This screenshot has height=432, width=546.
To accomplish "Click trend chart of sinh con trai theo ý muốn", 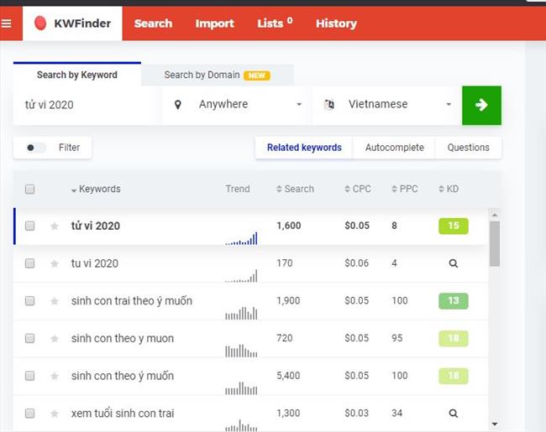I will click(241, 313).
